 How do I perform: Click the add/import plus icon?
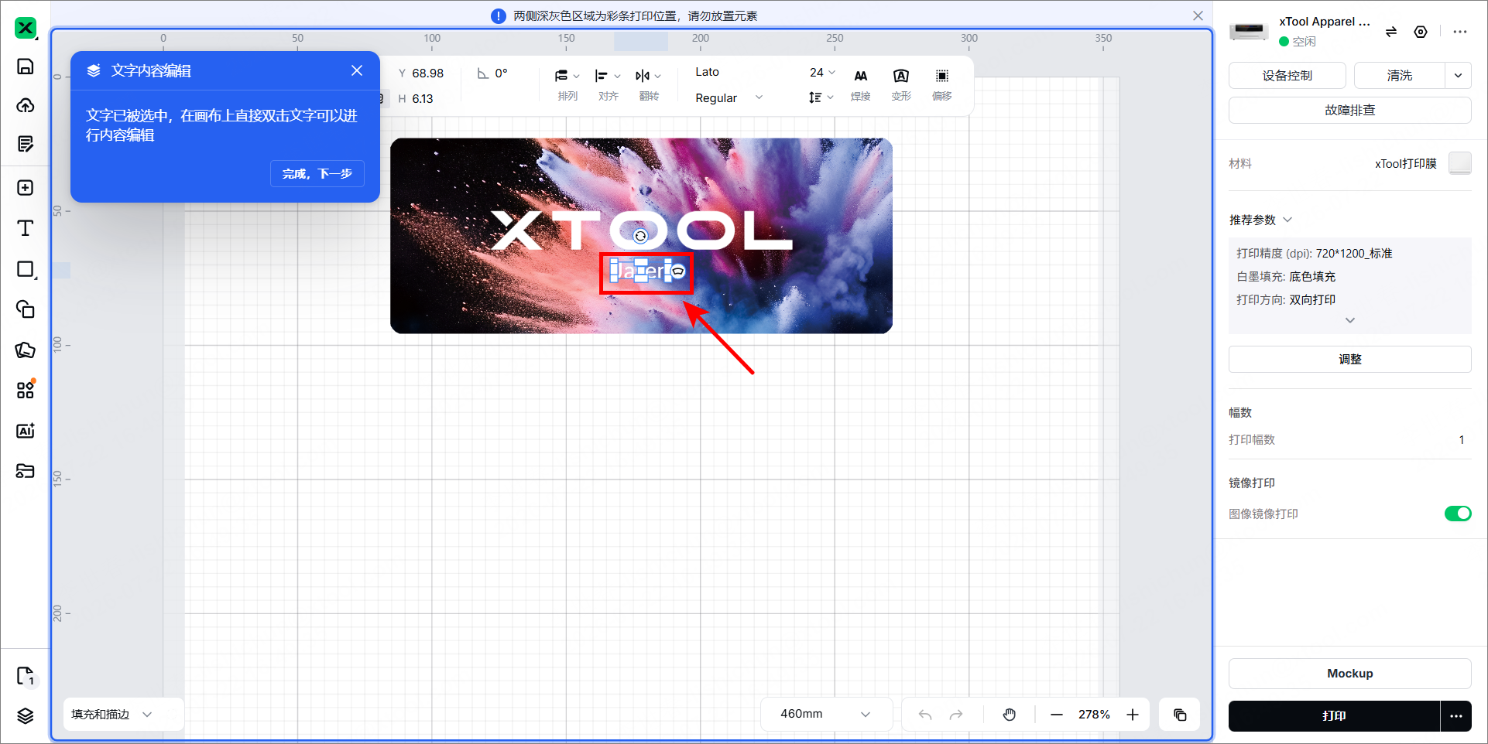pyautogui.click(x=26, y=188)
